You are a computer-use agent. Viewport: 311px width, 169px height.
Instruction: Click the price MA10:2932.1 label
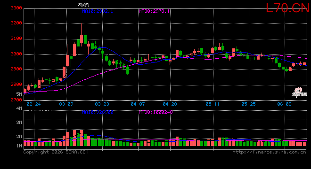click(98, 11)
